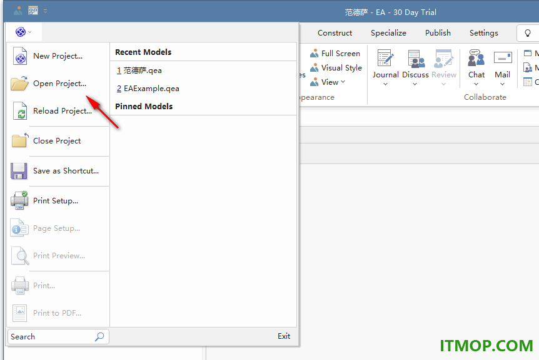This screenshot has width=539, height=360.
Task: Expand the Chat dropdown arrow
Action: [x=476, y=84]
